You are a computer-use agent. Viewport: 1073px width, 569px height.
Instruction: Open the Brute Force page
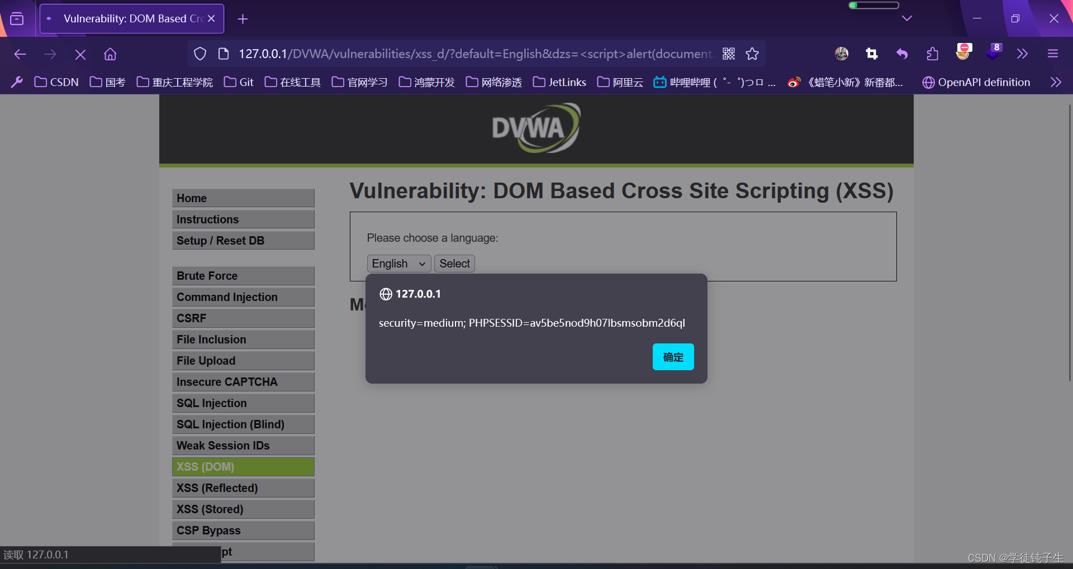click(243, 276)
